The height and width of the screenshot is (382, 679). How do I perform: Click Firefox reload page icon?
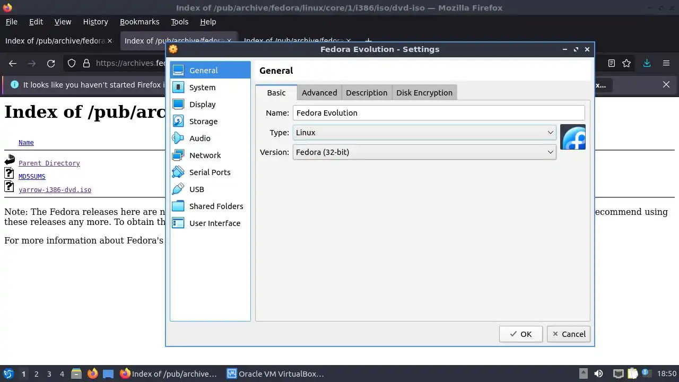[51, 63]
